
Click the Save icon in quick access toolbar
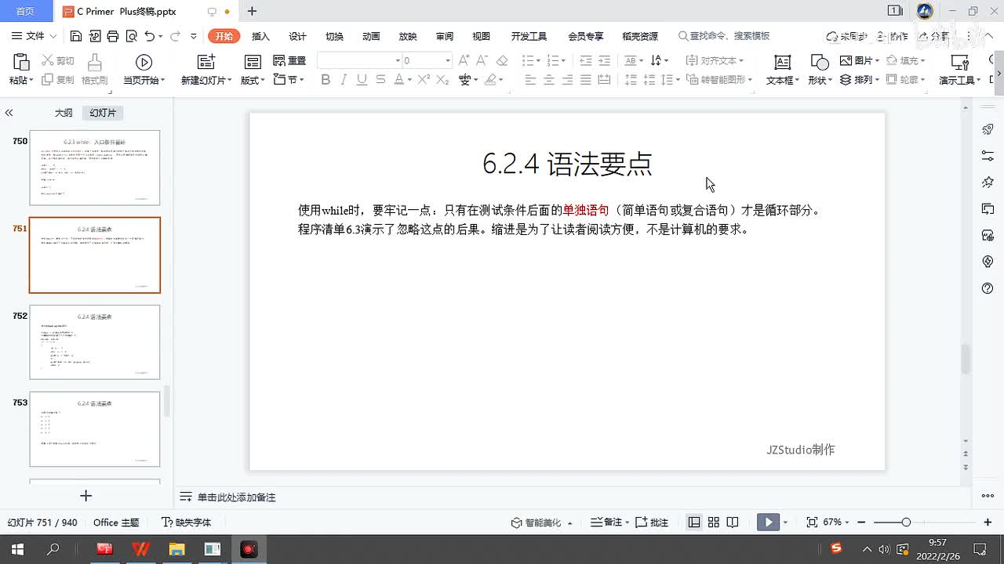point(76,36)
